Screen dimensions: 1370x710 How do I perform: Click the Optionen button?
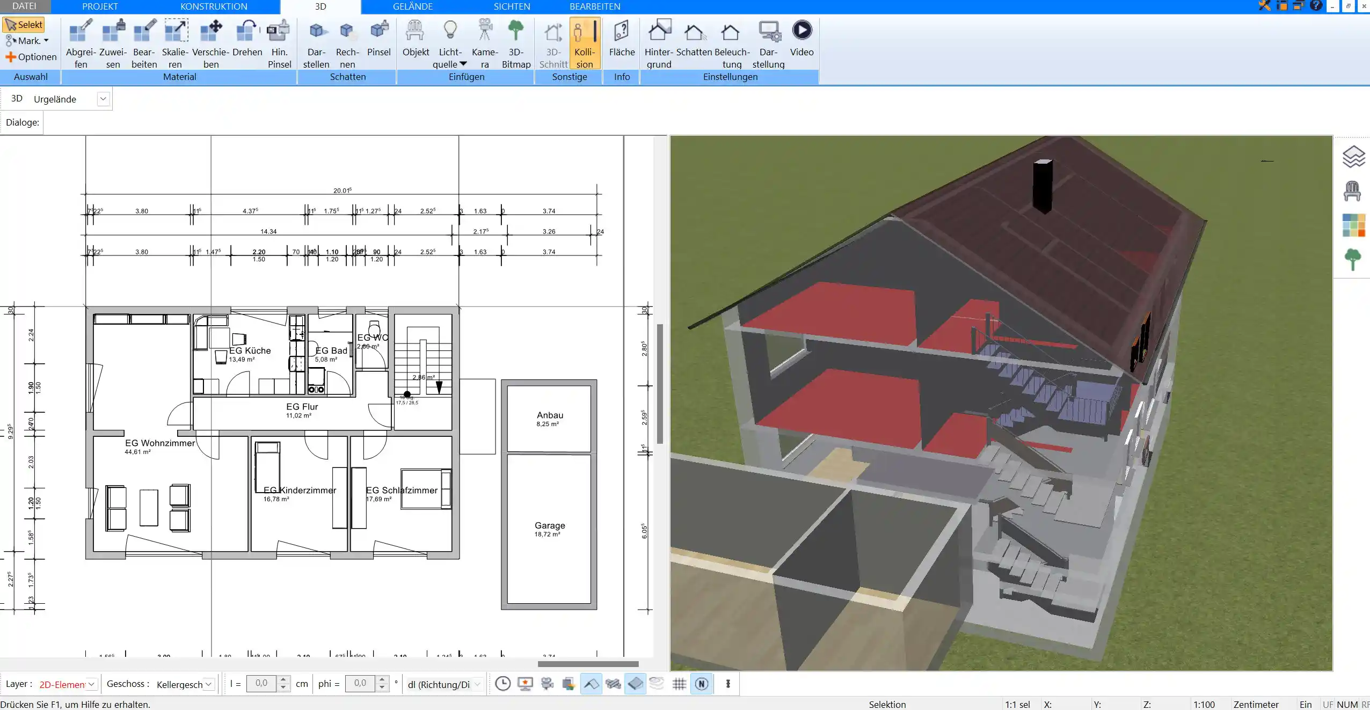click(31, 57)
